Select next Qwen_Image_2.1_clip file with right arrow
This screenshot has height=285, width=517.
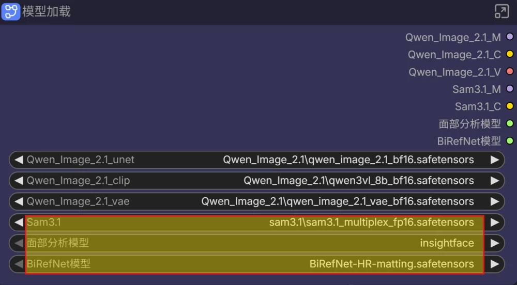495,180
